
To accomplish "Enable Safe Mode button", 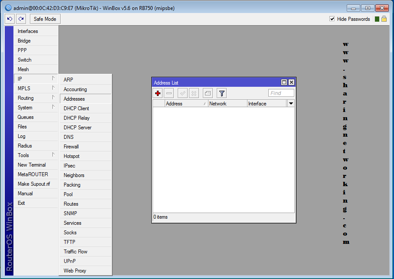I will coord(45,19).
